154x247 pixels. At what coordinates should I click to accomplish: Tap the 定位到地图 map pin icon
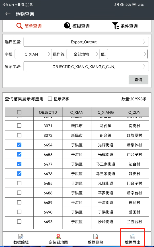click(58, 236)
